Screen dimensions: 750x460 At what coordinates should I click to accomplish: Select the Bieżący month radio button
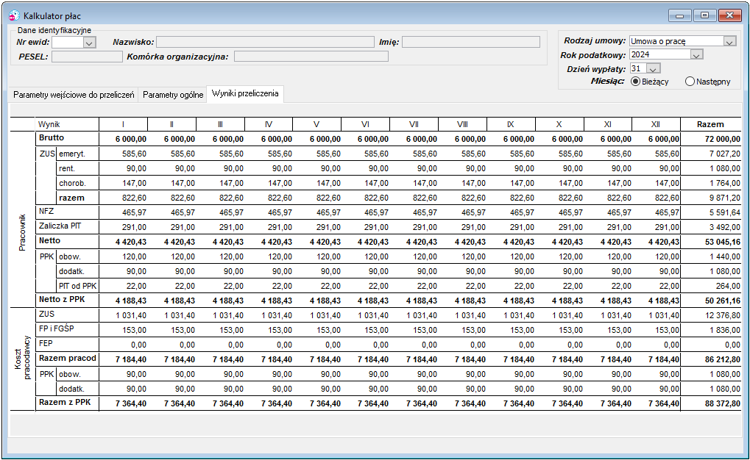(635, 82)
